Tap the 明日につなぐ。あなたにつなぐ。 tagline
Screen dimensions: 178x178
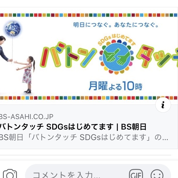[116, 25]
